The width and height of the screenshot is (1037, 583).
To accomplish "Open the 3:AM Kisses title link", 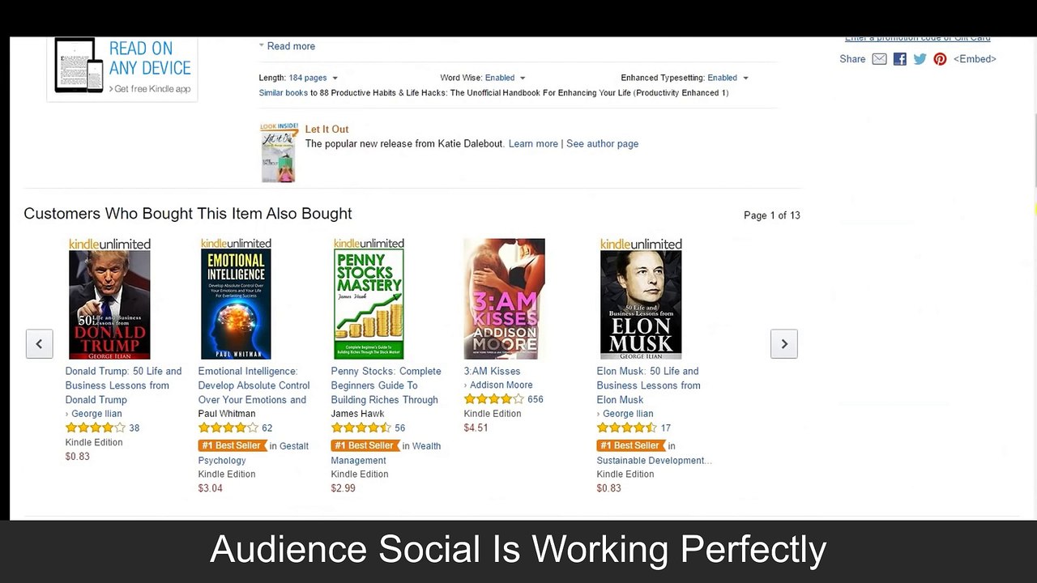I will tap(492, 371).
